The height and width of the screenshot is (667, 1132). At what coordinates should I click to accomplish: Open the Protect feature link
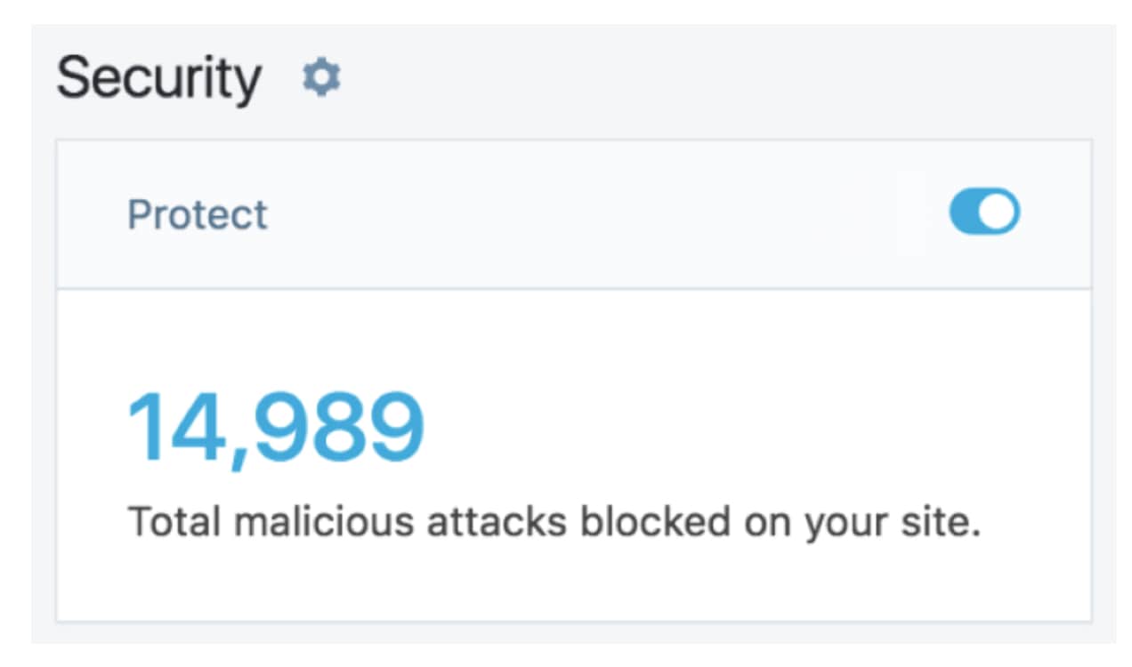tap(197, 213)
